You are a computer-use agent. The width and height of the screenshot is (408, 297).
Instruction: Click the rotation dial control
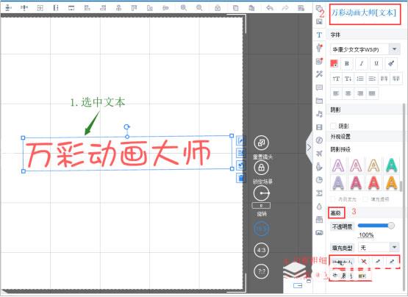pos(262,193)
